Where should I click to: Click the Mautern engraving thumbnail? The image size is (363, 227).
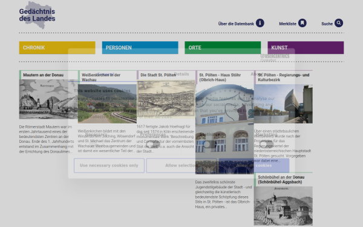click(x=48, y=99)
